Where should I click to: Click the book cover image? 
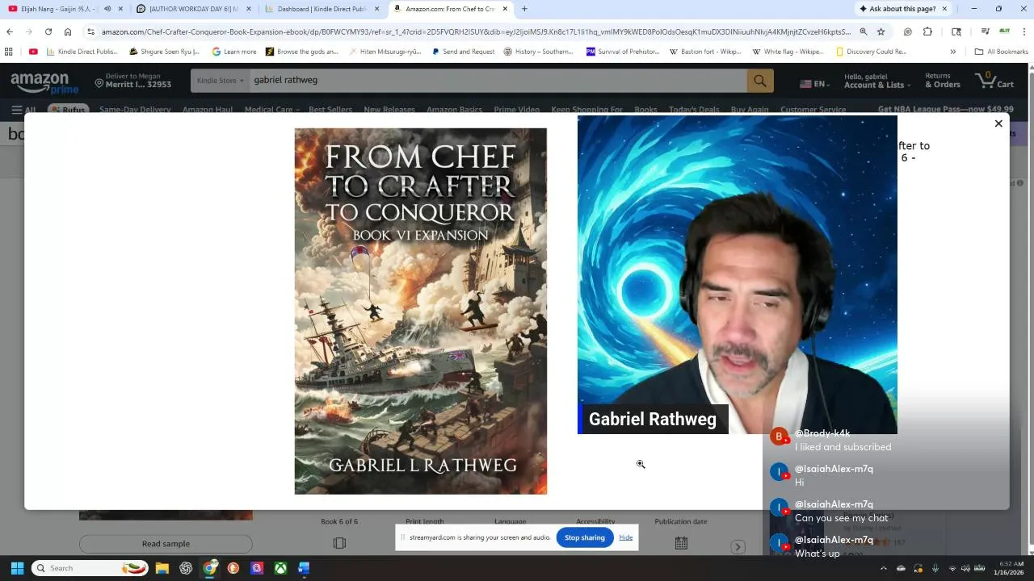click(x=420, y=311)
